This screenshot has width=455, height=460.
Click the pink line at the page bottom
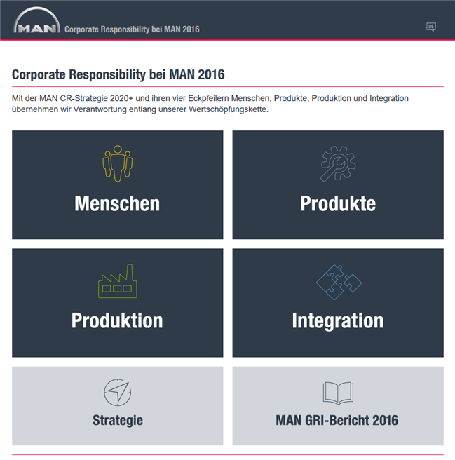[x=228, y=455]
